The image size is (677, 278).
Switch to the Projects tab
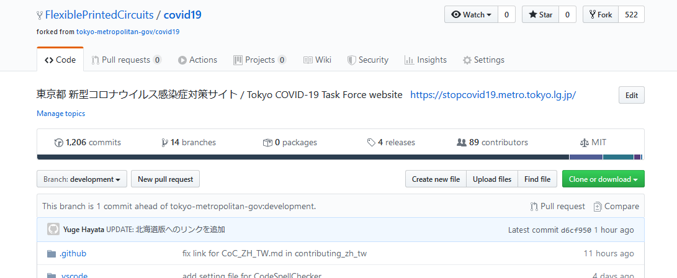(x=259, y=60)
